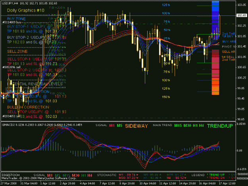248x186 pixels.
Task: Select the orange '2nd TAR' label
Action: click(x=229, y=60)
